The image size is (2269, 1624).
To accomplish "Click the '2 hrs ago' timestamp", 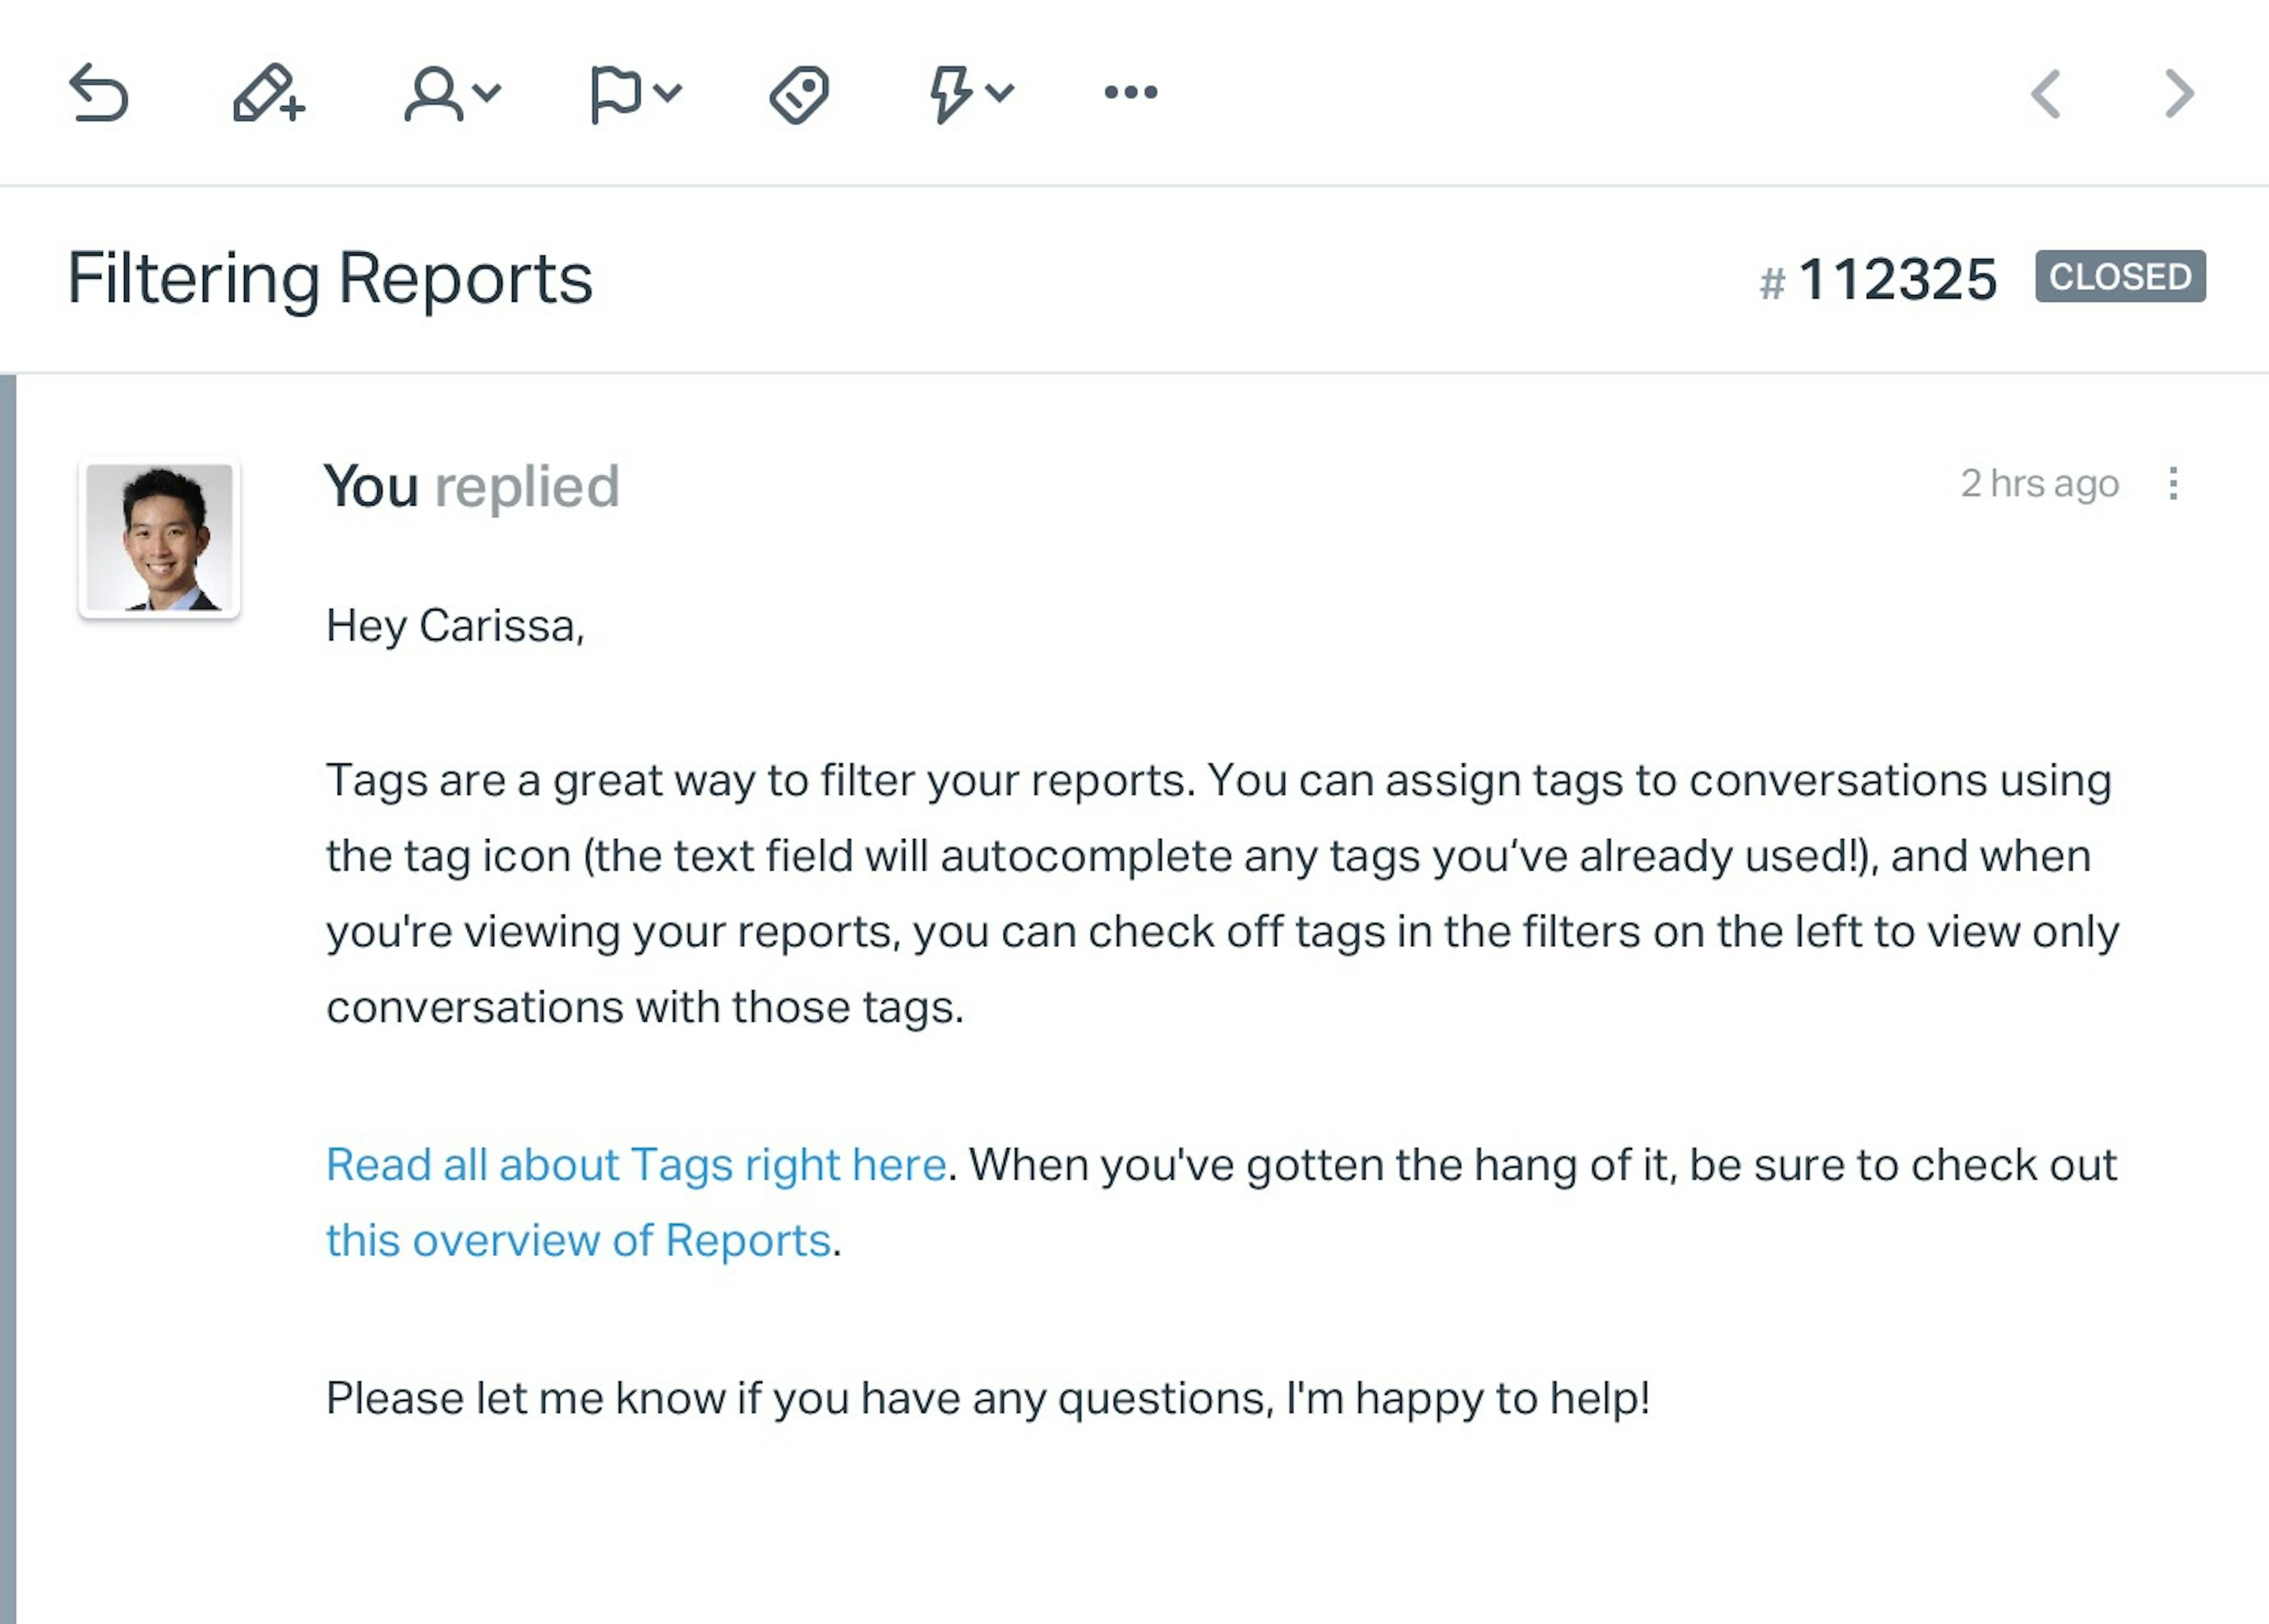I will 2040,484.
